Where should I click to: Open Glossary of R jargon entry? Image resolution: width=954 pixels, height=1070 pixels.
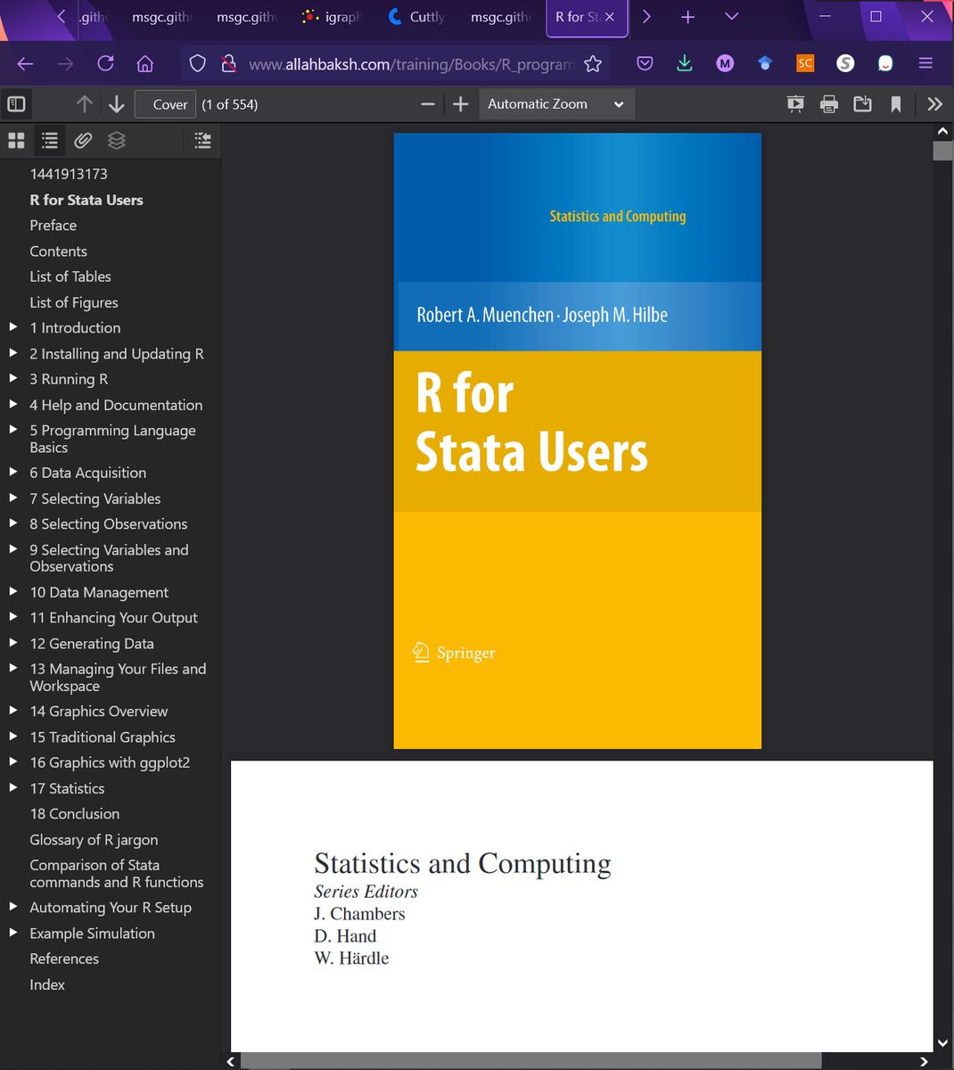tap(94, 840)
